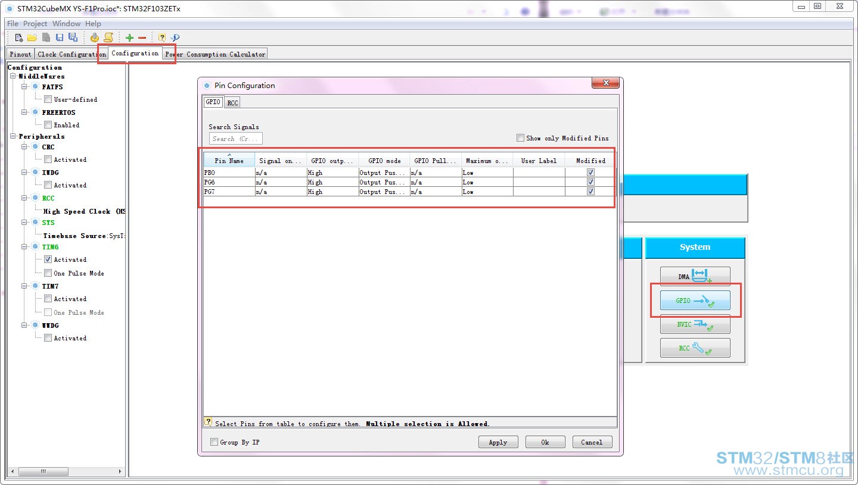The height and width of the screenshot is (485, 858).
Task: Collapse the SYS tree node
Action: [25, 223]
